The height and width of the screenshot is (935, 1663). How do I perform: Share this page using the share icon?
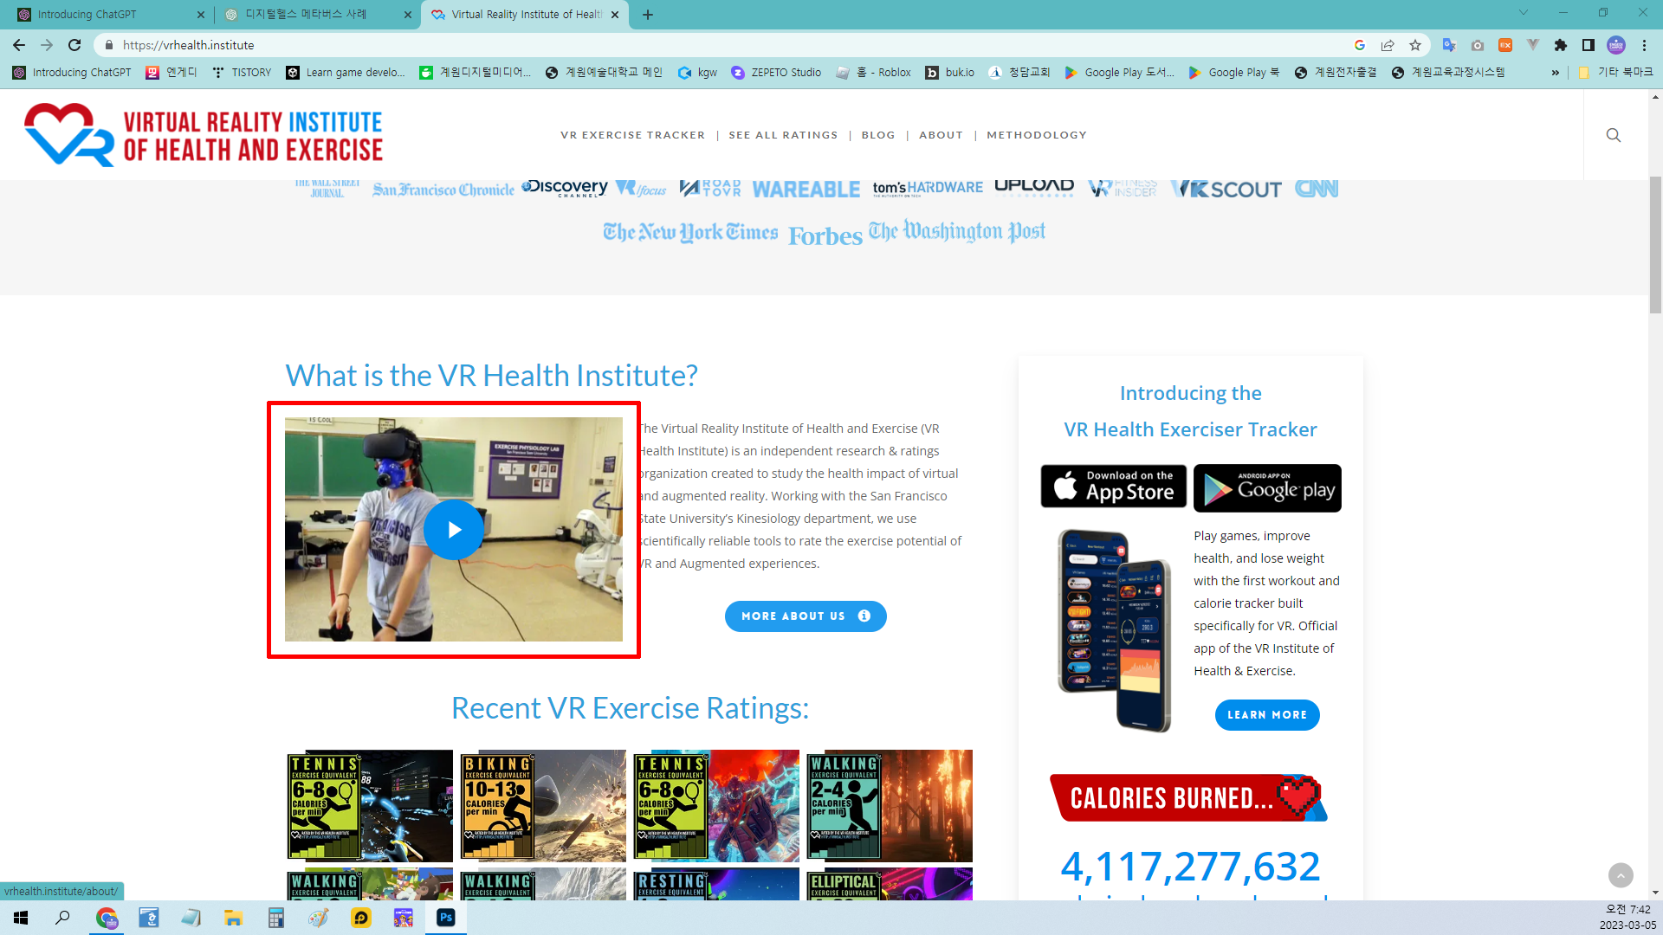point(1388,45)
